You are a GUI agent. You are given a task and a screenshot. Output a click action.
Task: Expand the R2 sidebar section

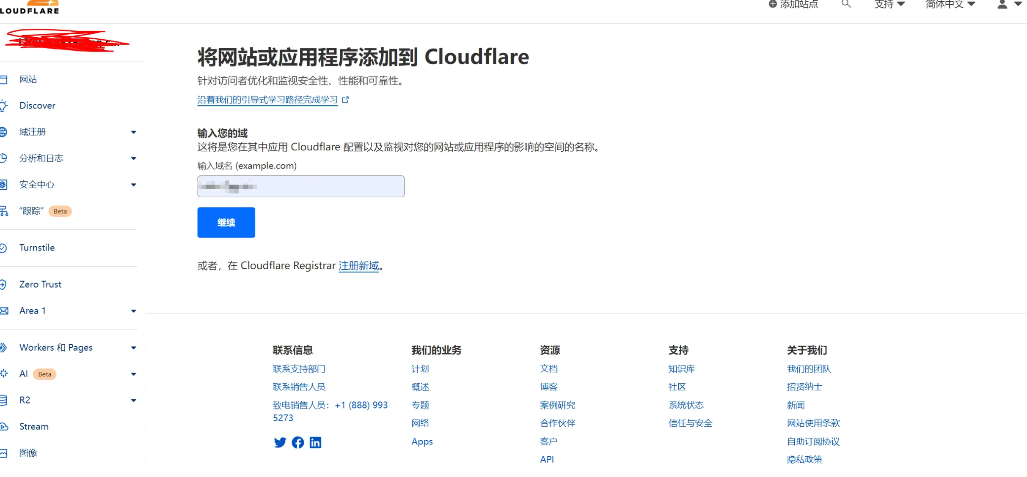pos(133,400)
